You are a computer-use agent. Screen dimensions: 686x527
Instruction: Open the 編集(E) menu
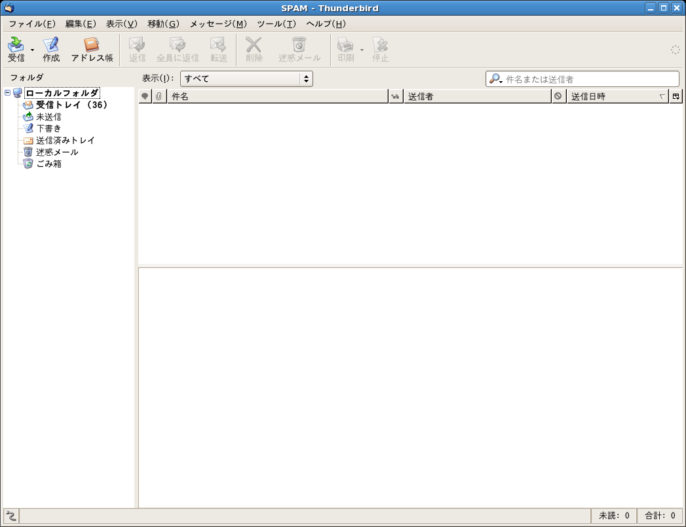[x=81, y=24]
